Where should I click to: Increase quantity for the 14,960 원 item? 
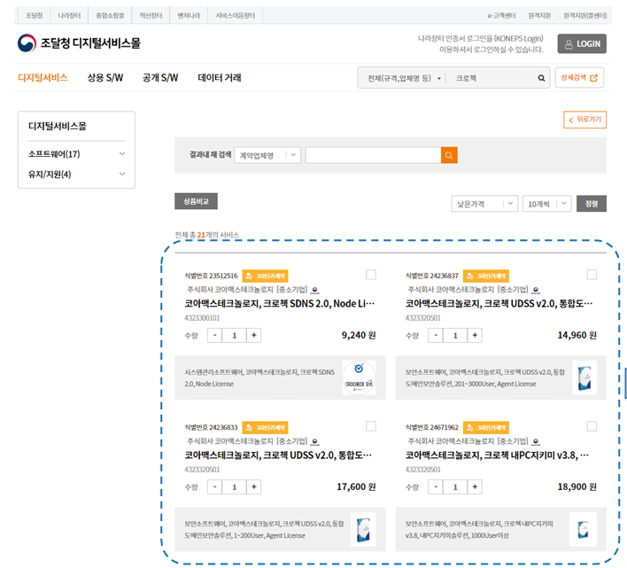475,335
